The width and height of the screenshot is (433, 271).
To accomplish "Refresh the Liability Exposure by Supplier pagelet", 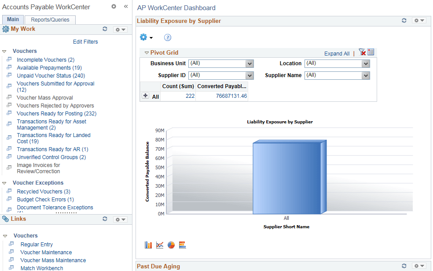I will 404,20.
